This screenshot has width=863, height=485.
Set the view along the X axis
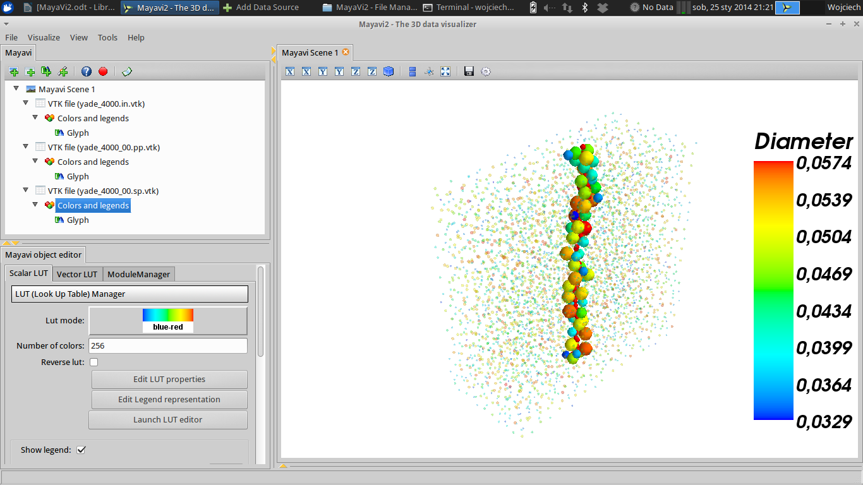290,71
